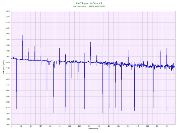Select the 673 time axis value
Screen dimensions: 178x133
coord(167,126)
